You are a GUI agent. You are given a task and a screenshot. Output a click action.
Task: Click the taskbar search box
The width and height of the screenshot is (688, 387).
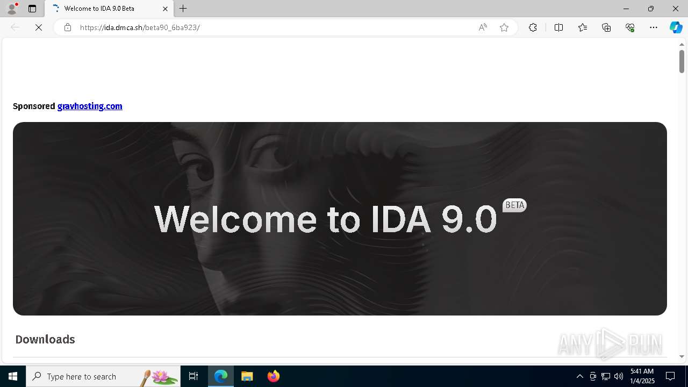click(103, 376)
